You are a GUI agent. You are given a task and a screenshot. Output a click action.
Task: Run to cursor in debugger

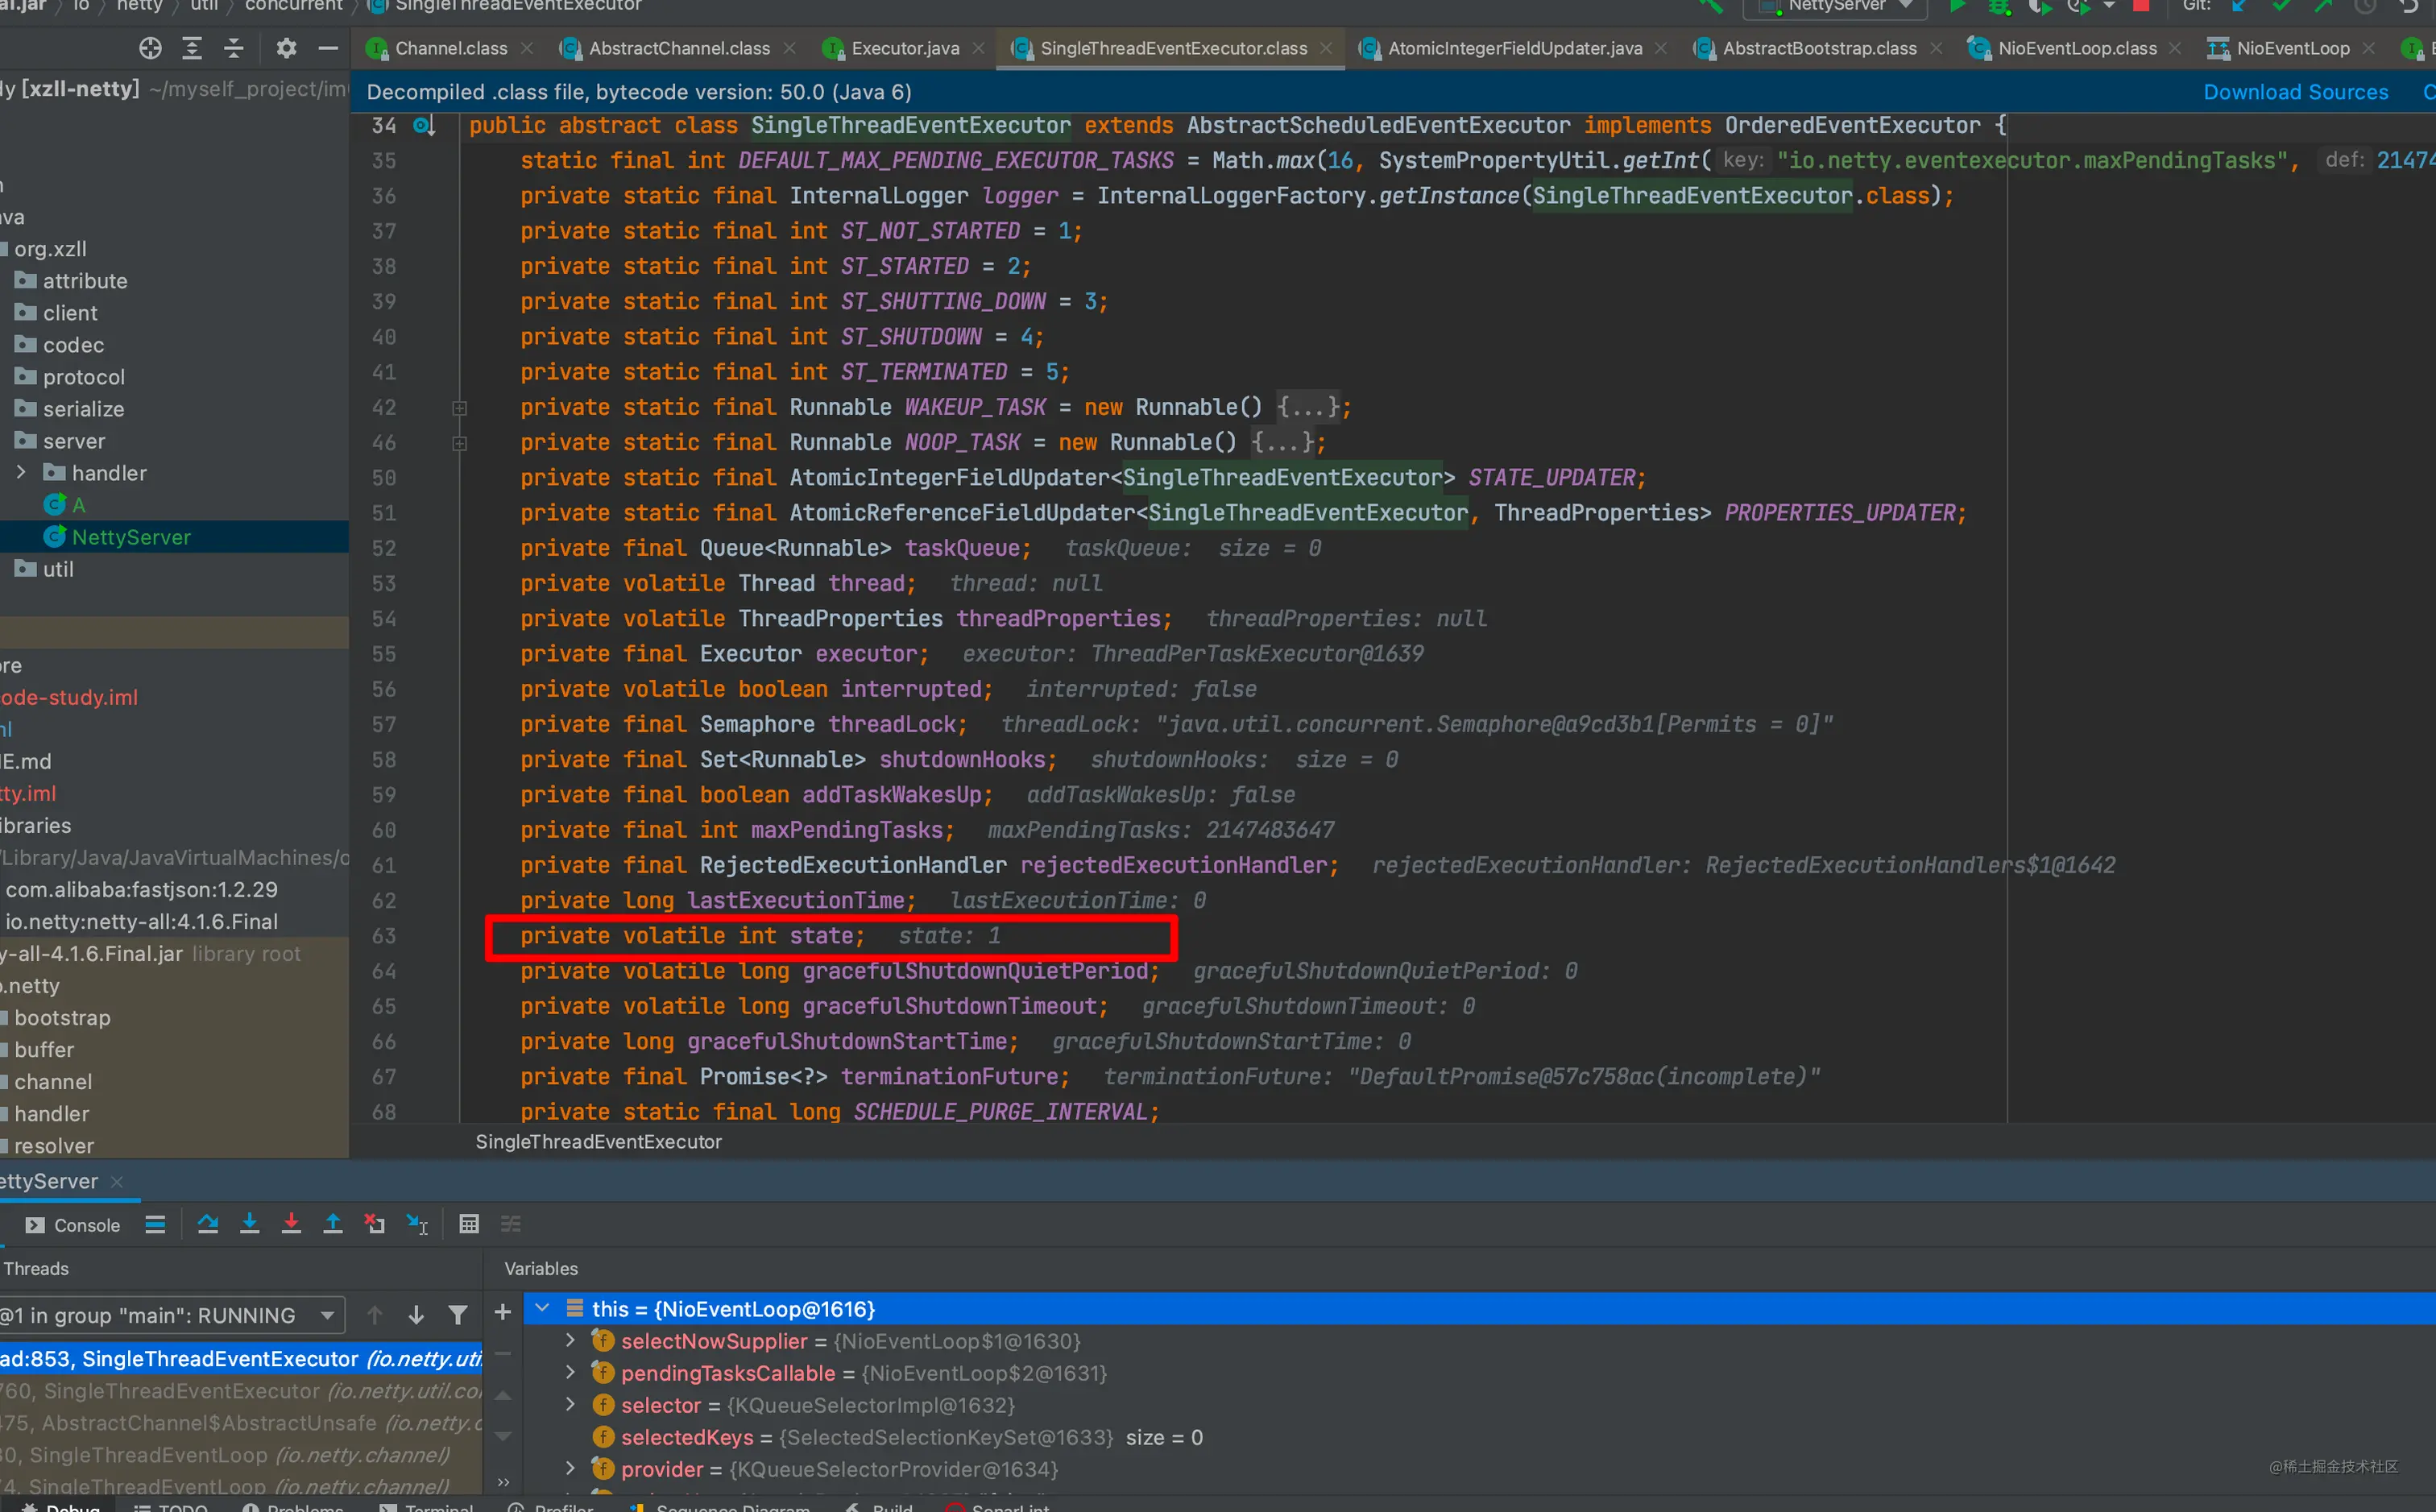[417, 1224]
